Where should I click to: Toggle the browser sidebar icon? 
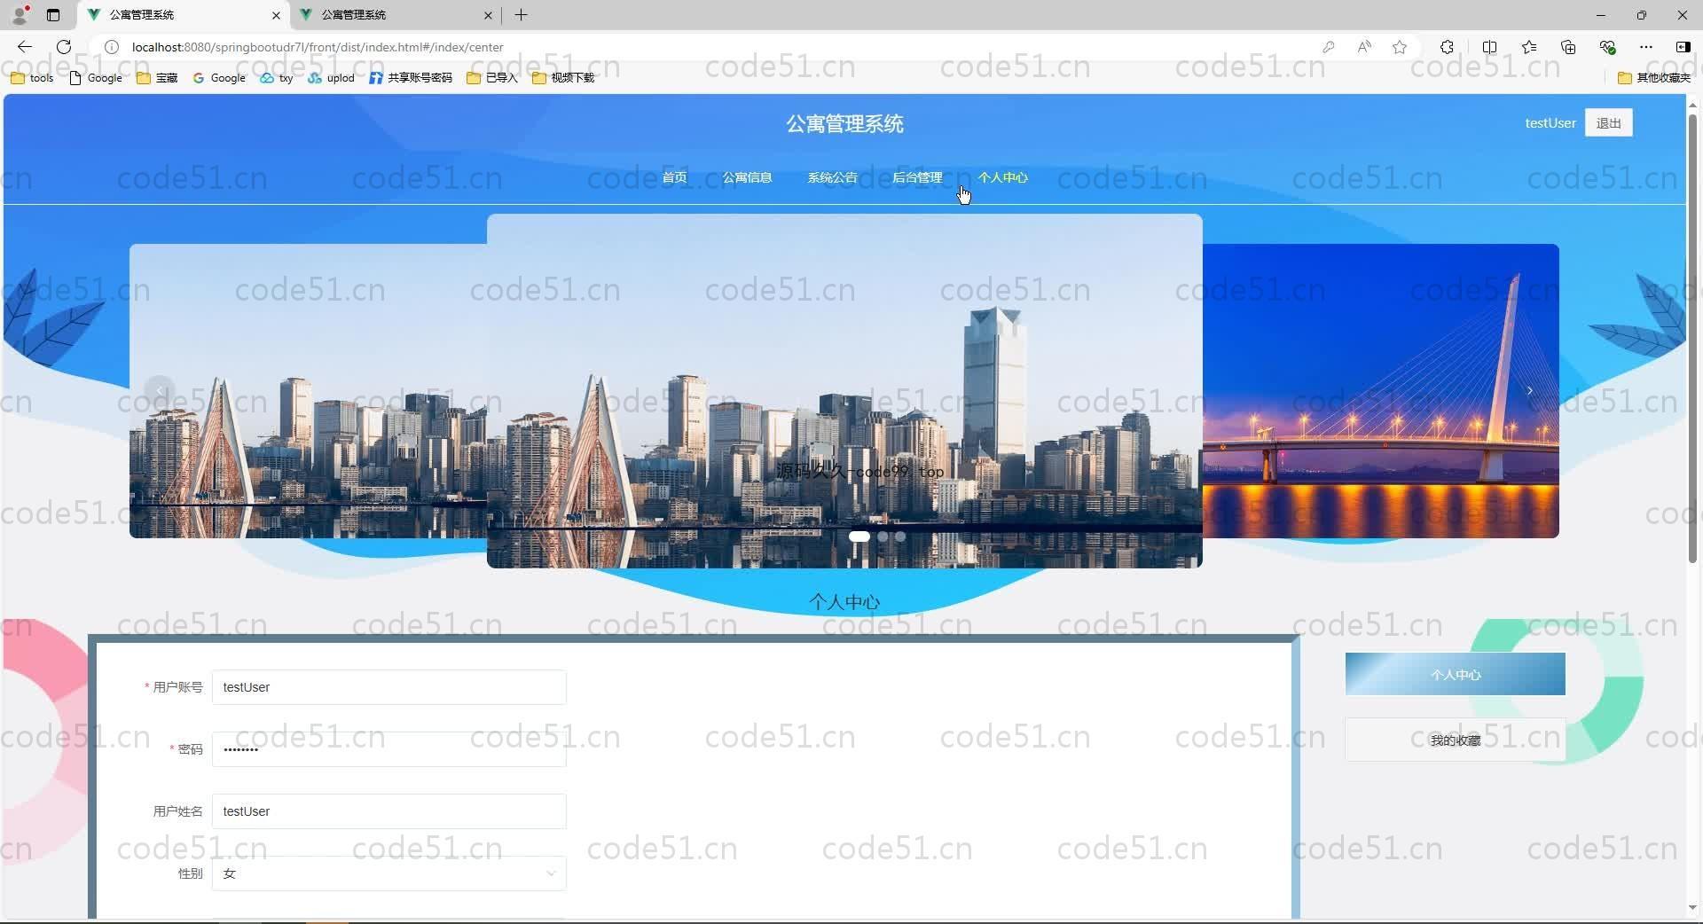click(x=1683, y=47)
